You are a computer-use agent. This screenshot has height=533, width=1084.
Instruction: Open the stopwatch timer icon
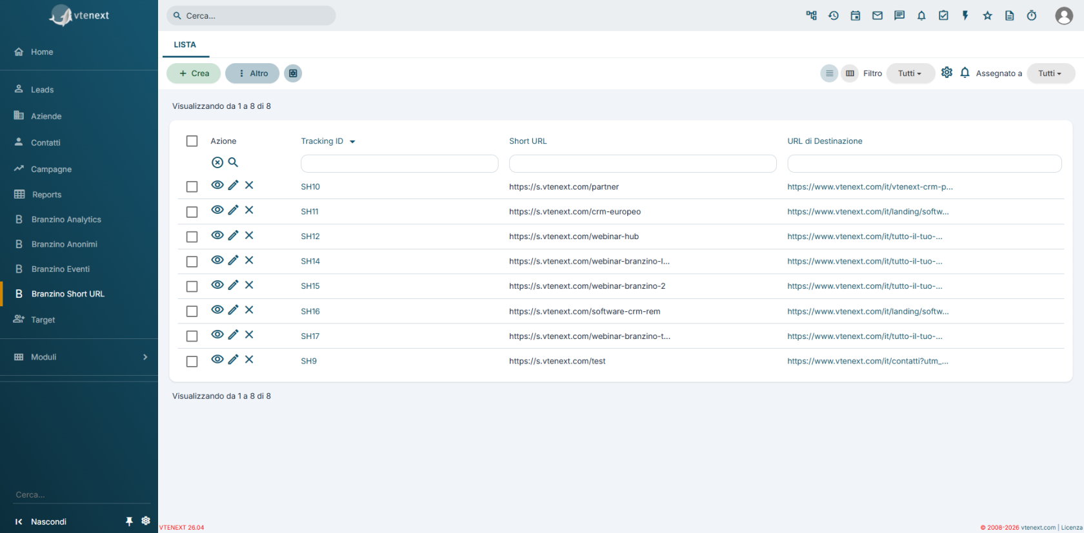[x=1032, y=15]
